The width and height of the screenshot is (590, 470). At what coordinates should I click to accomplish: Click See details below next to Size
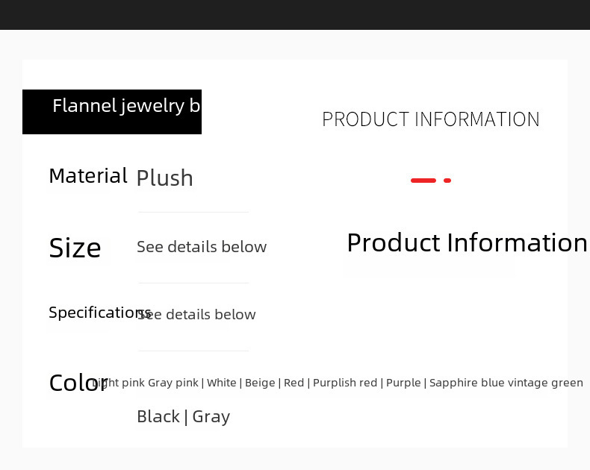pyautogui.click(x=202, y=247)
